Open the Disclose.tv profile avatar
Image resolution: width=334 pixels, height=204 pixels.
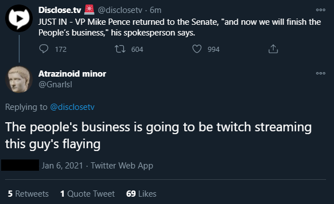19,18
